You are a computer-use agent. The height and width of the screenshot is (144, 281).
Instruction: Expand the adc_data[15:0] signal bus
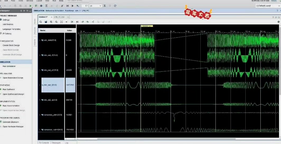coord(40,40)
